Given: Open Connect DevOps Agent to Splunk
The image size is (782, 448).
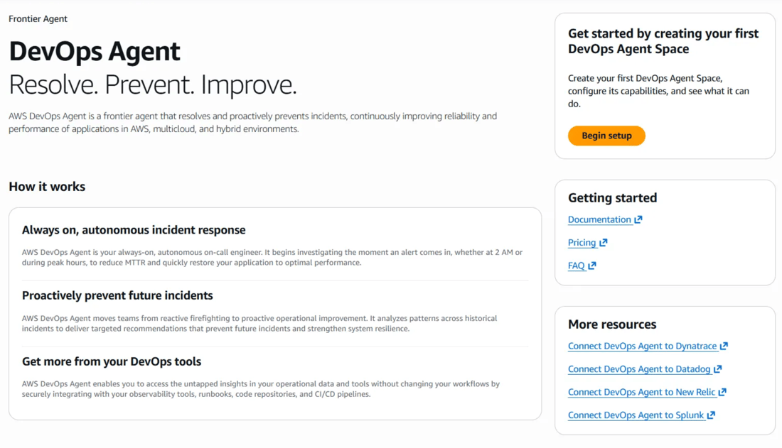Looking at the screenshot, I should pos(636,415).
